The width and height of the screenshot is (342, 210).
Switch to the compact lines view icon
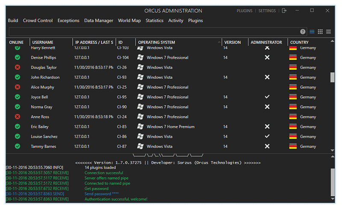tap(328, 32)
